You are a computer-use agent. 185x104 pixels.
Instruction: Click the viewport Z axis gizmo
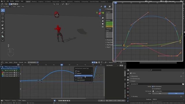tap(100, 10)
